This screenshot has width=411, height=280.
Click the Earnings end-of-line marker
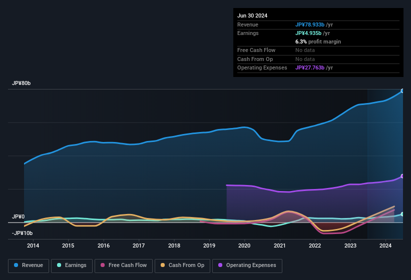(402, 214)
